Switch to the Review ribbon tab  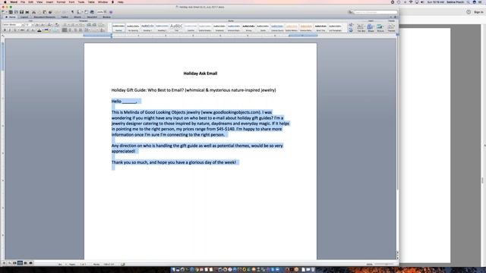(106, 17)
